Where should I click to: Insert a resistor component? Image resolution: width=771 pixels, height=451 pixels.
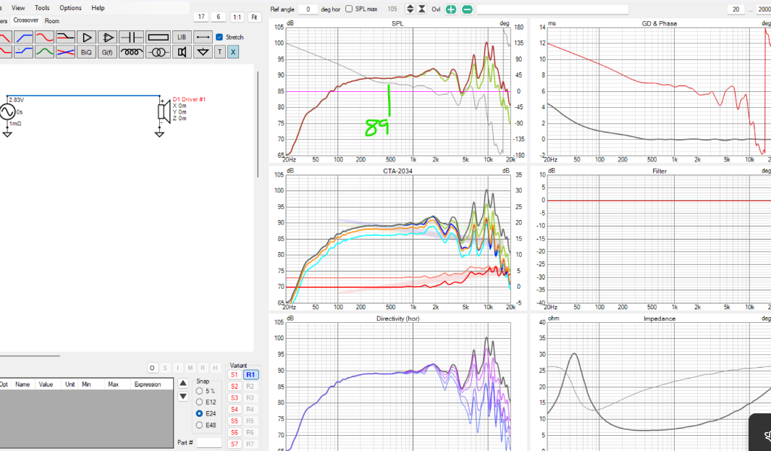(158, 38)
